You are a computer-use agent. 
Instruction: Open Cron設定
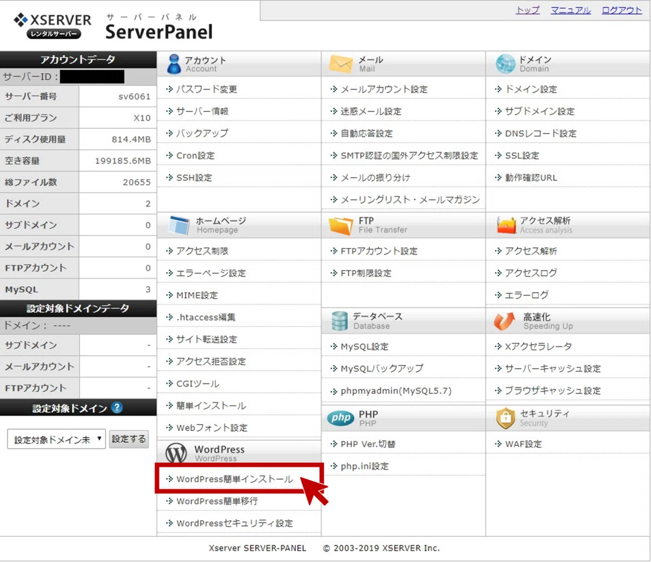tap(195, 155)
